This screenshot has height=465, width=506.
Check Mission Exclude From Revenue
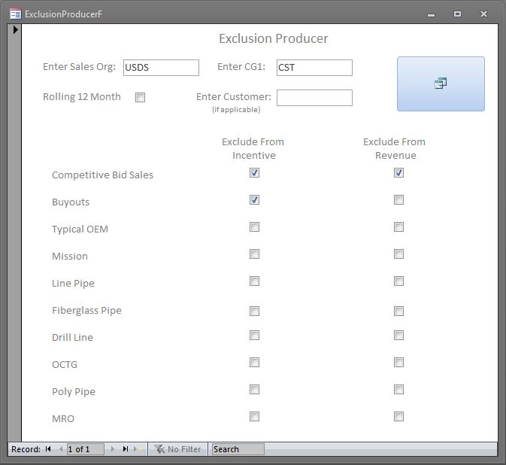tap(398, 254)
